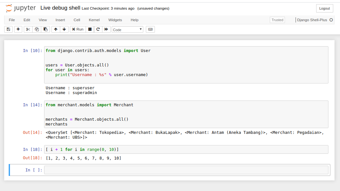Open the cell type Code dropdown
Image resolution: width=340 pixels, height=191 pixels.
[127, 30]
